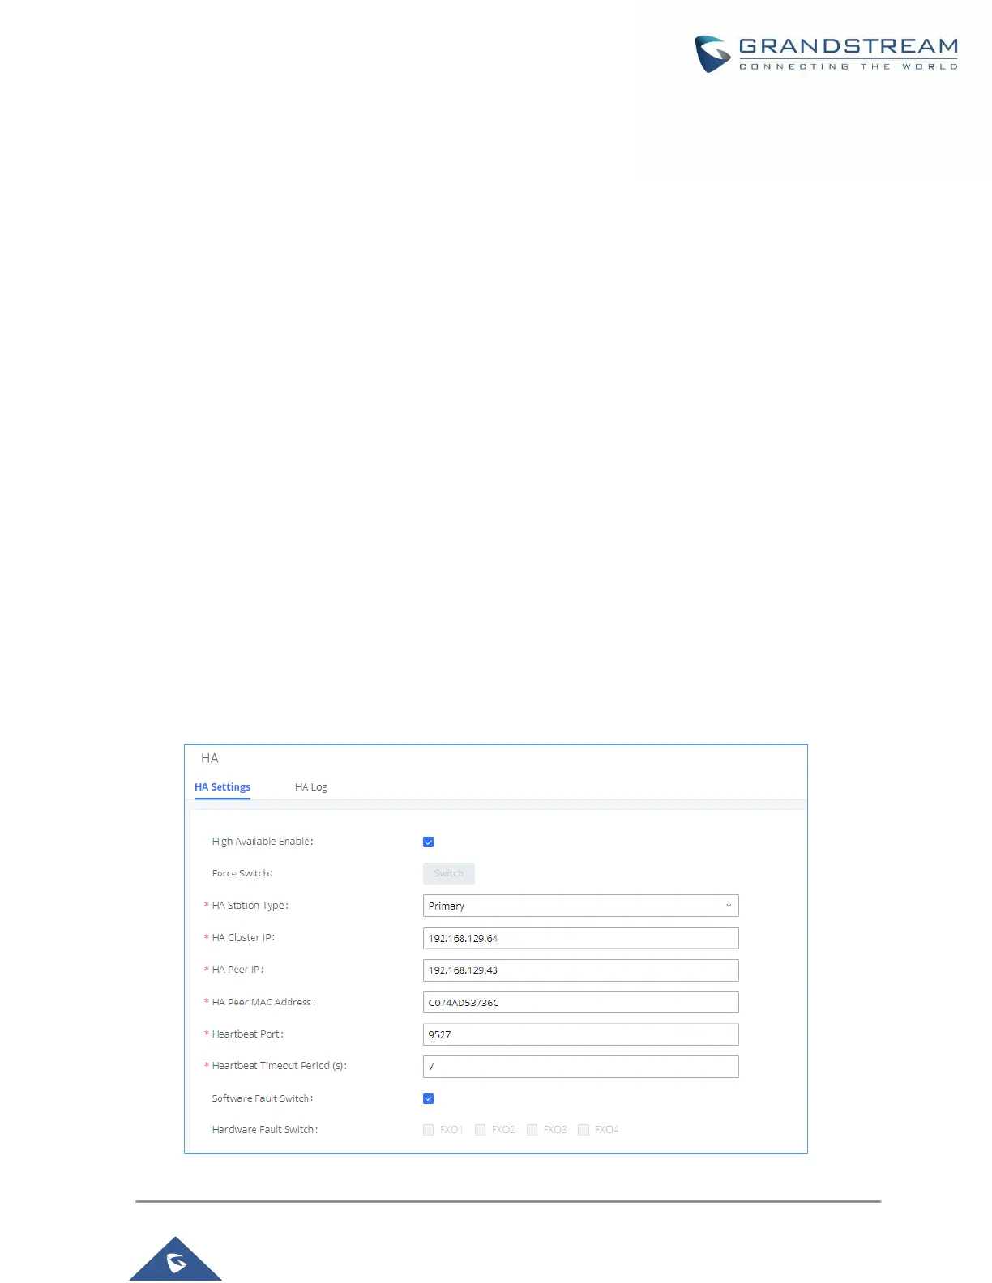
Task: Click the HA Peer MAC Address field
Action: (581, 1003)
